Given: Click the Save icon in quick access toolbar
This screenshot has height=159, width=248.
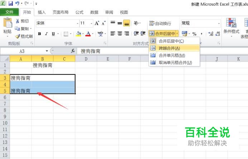Looking at the screenshot, I should coord(11,3).
